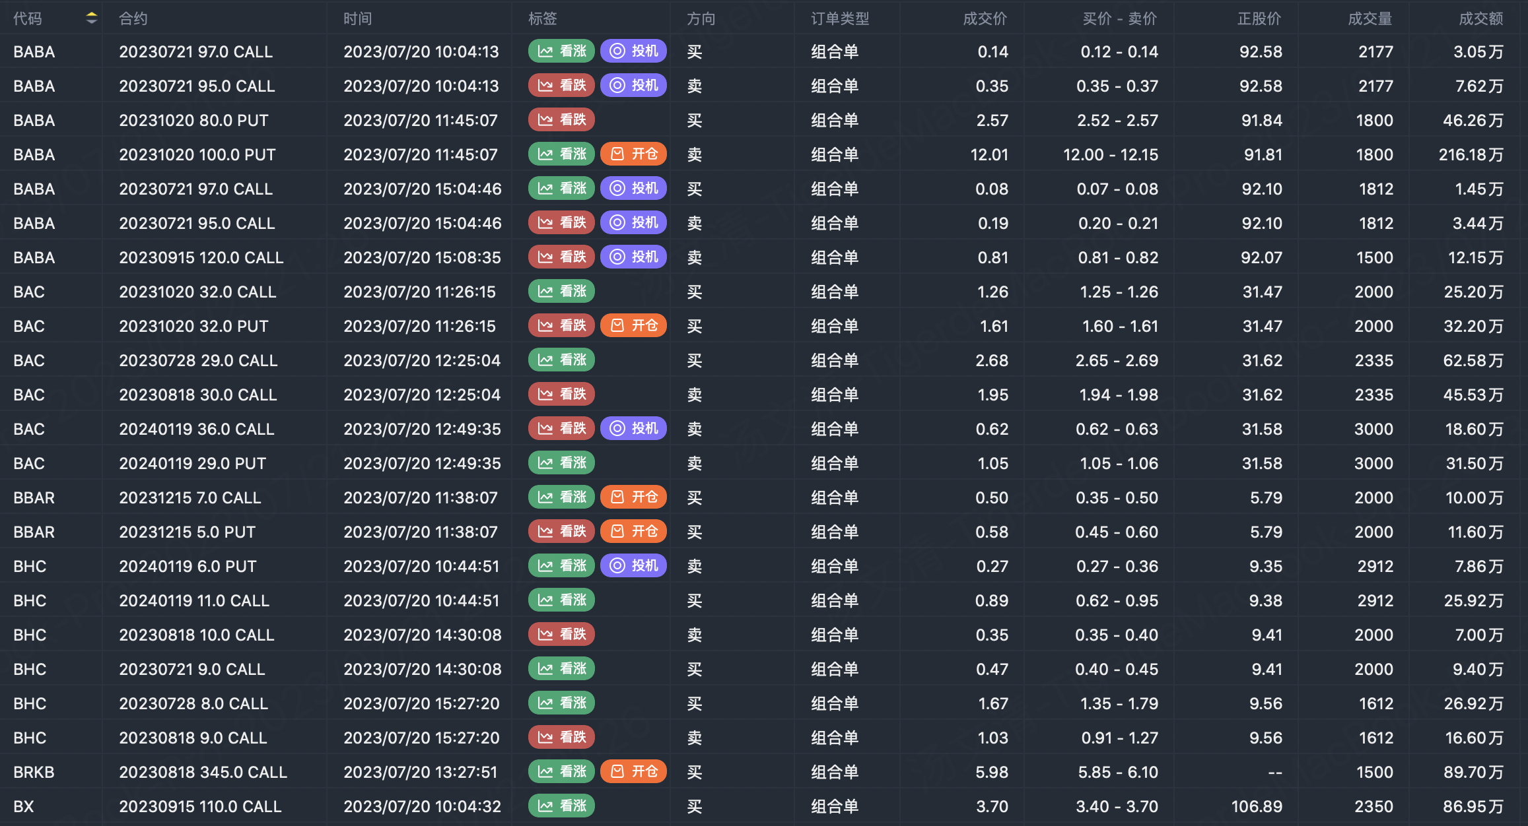Click 看涨 tag on BX 110.0 CALL row

click(x=561, y=806)
